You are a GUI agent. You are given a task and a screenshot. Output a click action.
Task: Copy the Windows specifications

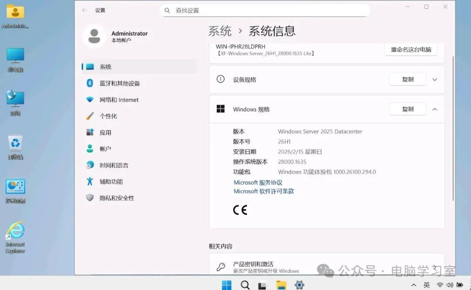407,109
